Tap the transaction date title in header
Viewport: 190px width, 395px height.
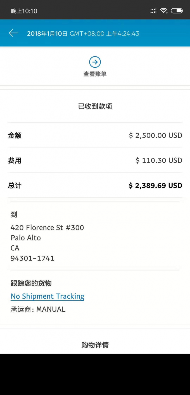[83, 34]
